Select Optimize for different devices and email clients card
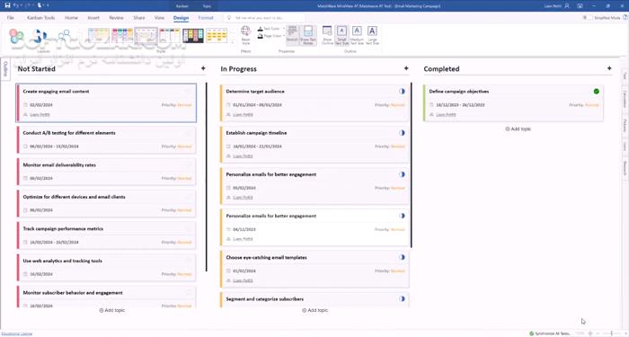629x337 pixels. pyautogui.click(x=106, y=203)
